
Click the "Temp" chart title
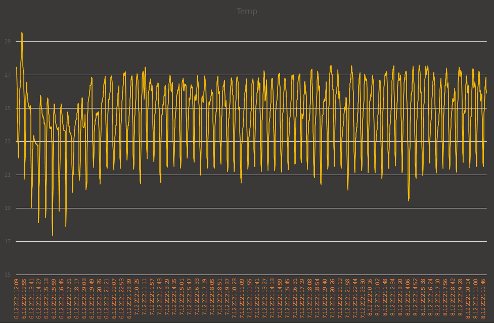(247, 12)
